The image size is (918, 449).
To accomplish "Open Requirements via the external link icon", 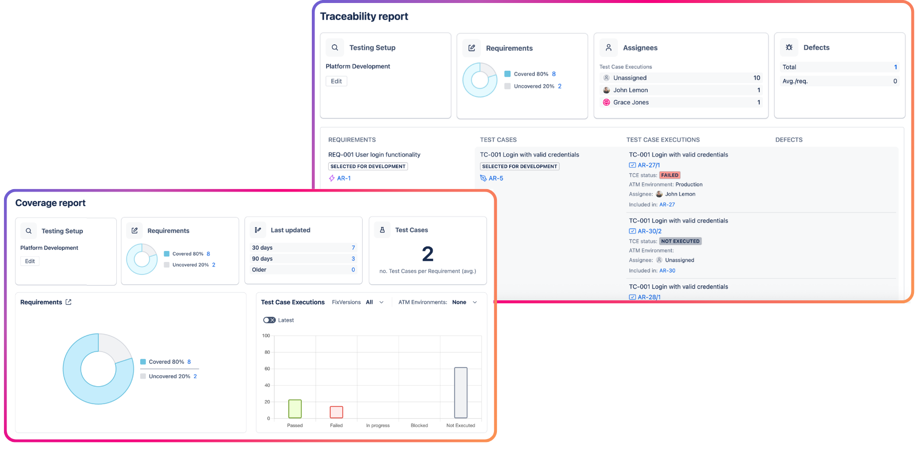I will [x=69, y=302].
